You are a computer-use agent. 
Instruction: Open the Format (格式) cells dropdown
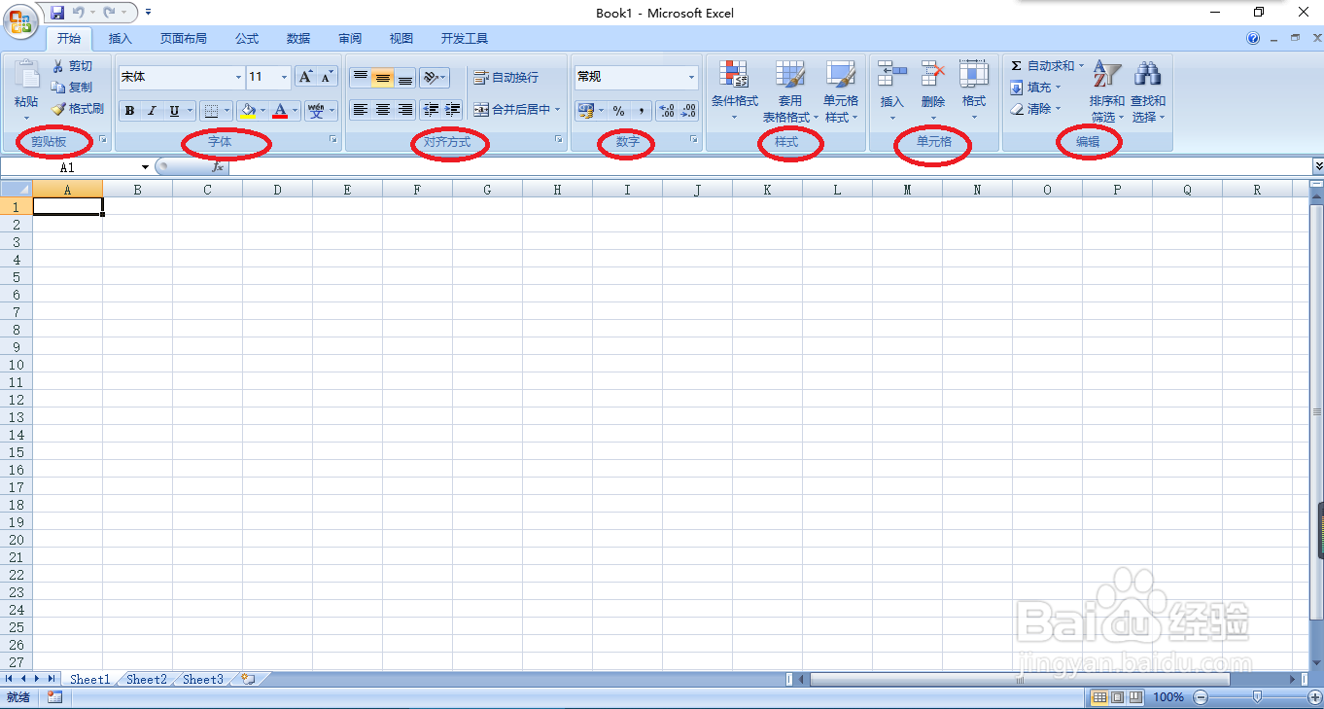974,89
